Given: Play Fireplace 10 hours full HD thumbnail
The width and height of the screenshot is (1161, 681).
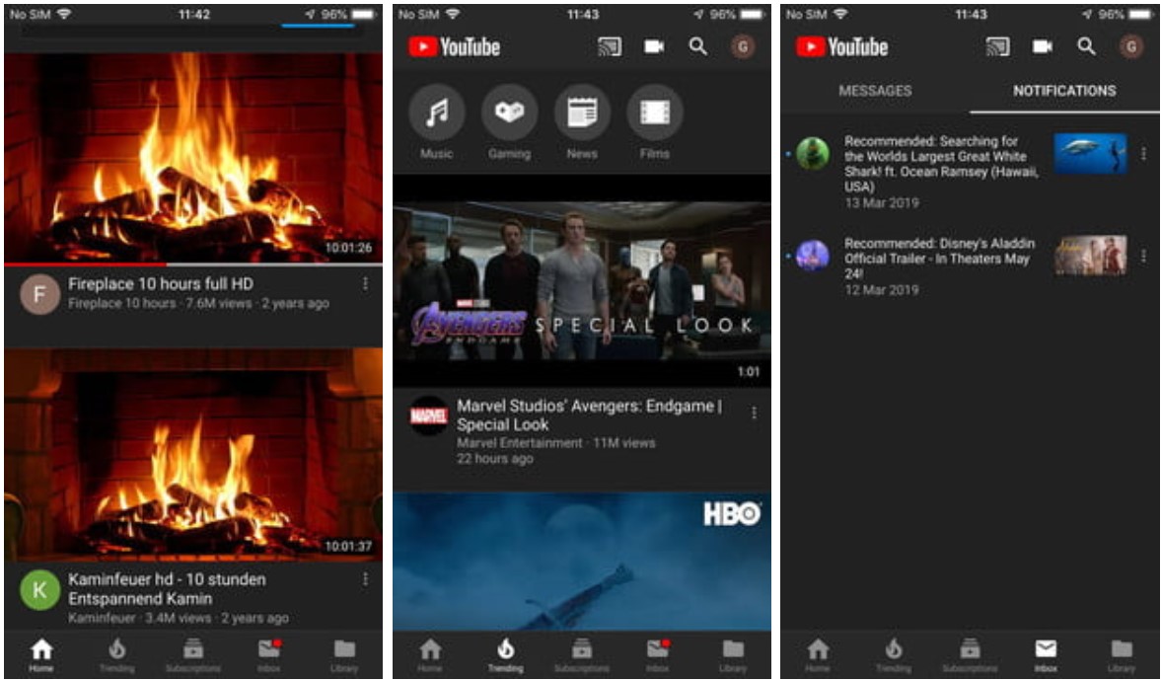Looking at the screenshot, I should pos(193,157).
